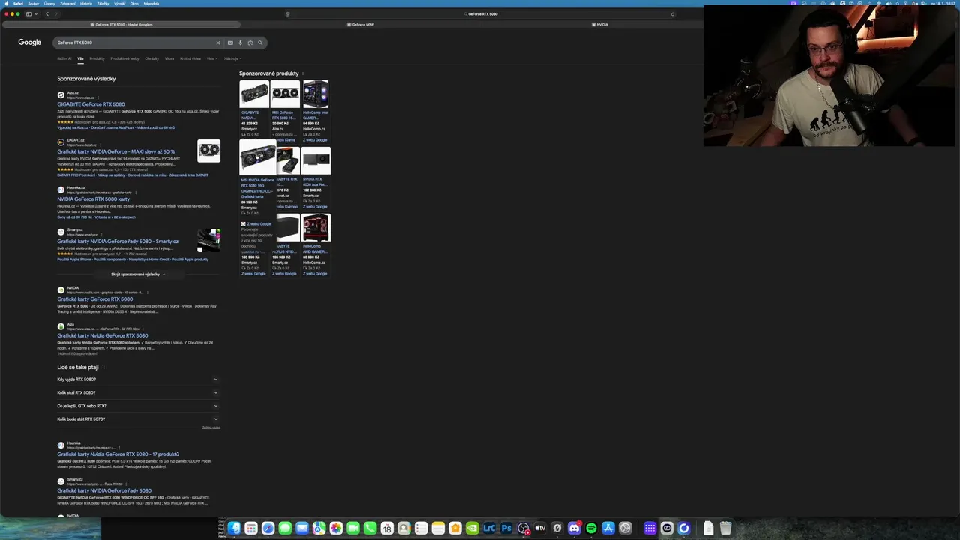Open Messages app in the Dock
This screenshot has width=960, height=540.
click(285, 529)
